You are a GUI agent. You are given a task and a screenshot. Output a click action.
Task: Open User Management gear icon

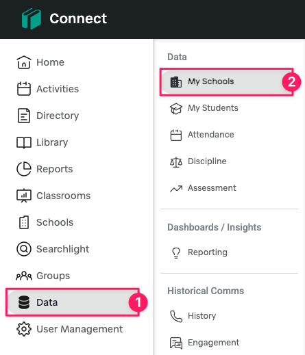[24, 329]
